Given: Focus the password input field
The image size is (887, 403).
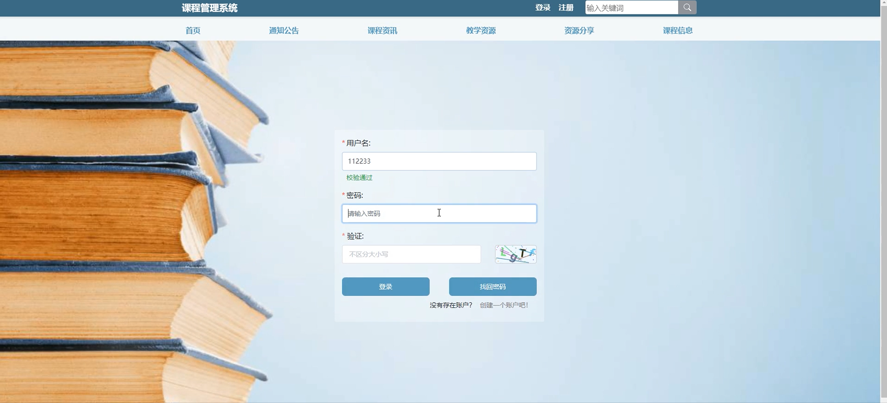Looking at the screenshot, I should [439, 213].
